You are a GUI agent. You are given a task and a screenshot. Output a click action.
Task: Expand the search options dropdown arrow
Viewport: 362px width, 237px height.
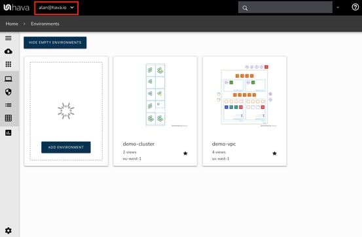tap(338, 7)
